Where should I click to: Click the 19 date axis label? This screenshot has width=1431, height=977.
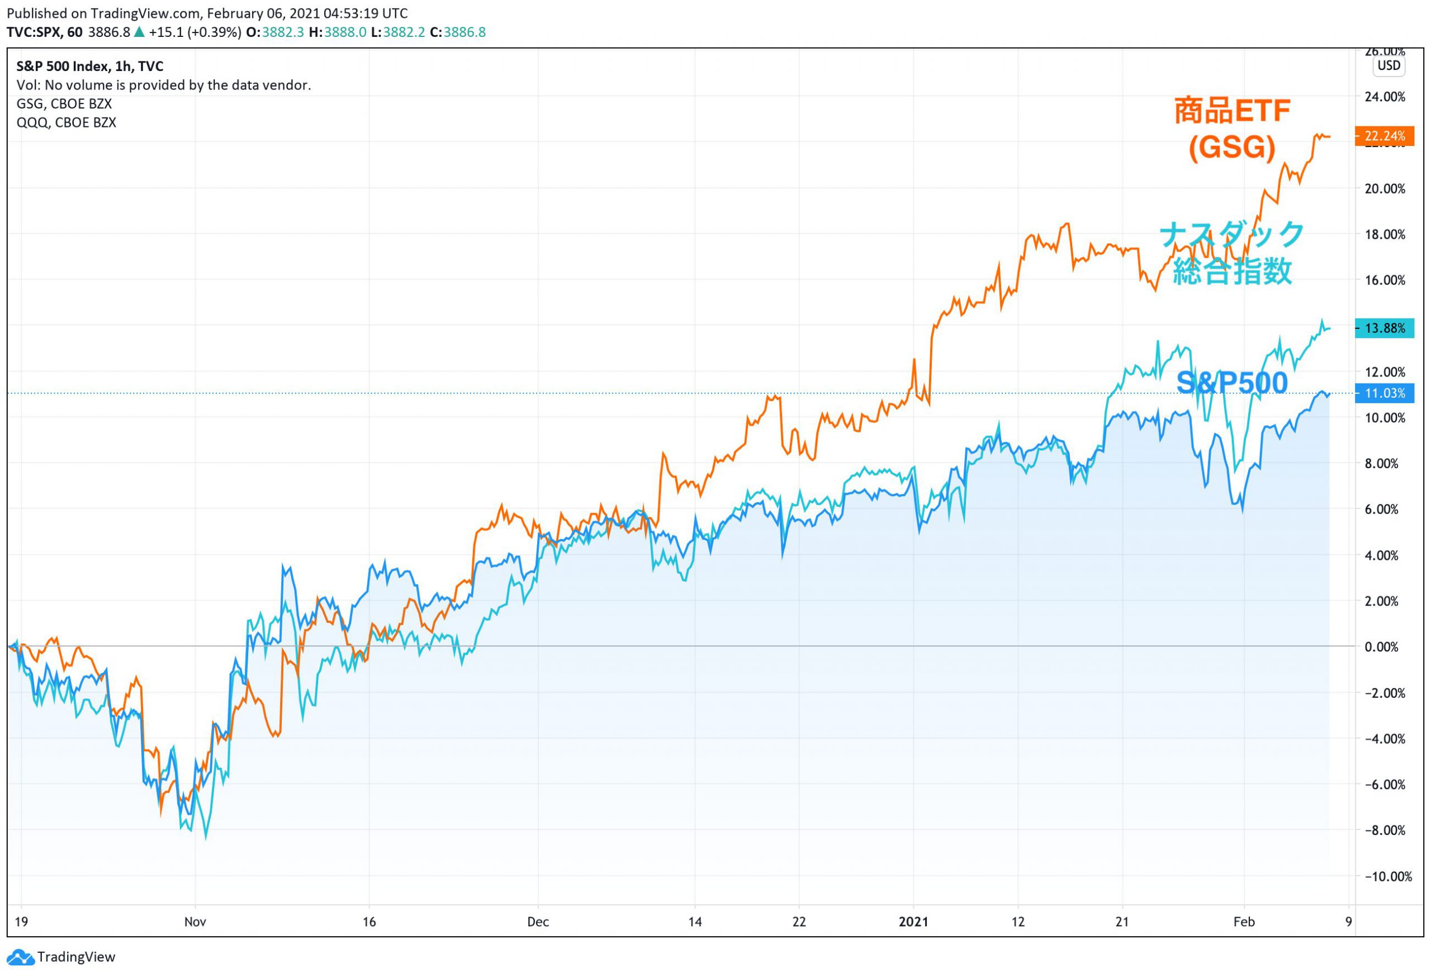pos(21,922)
